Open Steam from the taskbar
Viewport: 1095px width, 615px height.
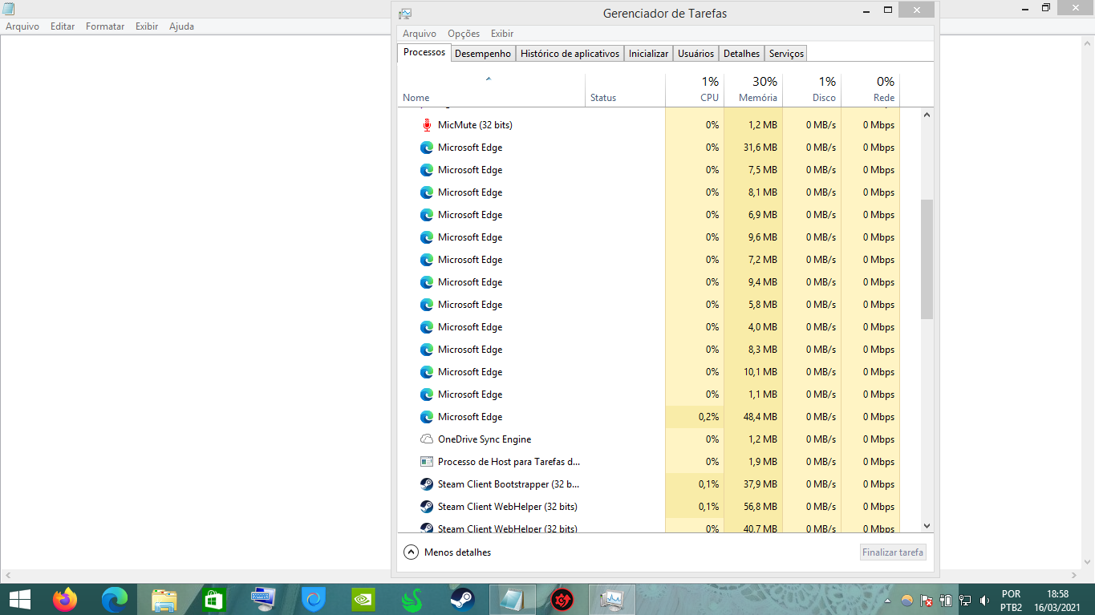click(462, 600)
